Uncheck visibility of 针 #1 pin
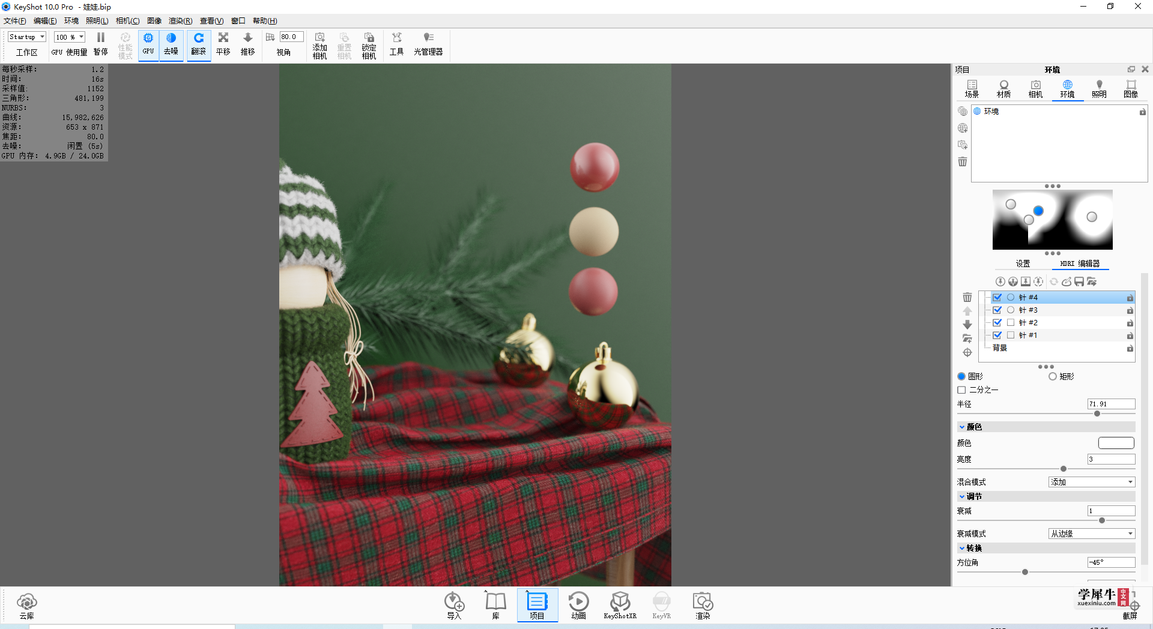1153x629 pixels. point(997,336)
